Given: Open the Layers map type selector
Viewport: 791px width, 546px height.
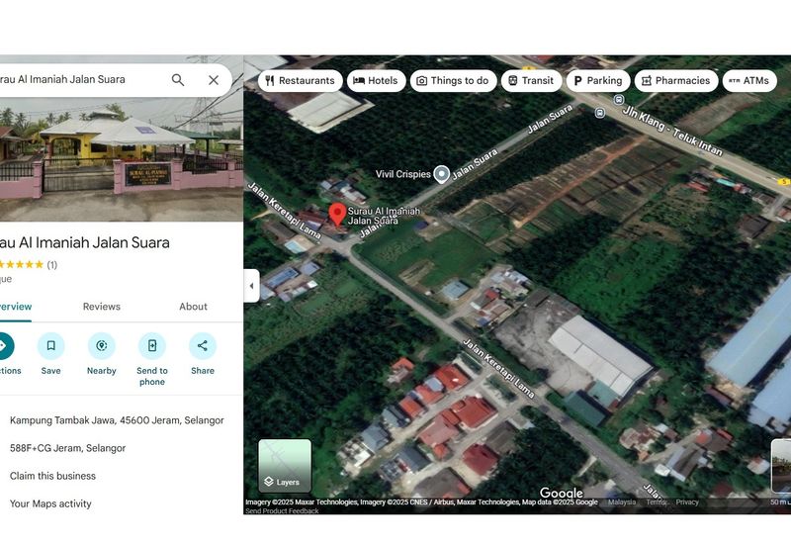Looking at the screenshot, I should (x=285, y=466).
